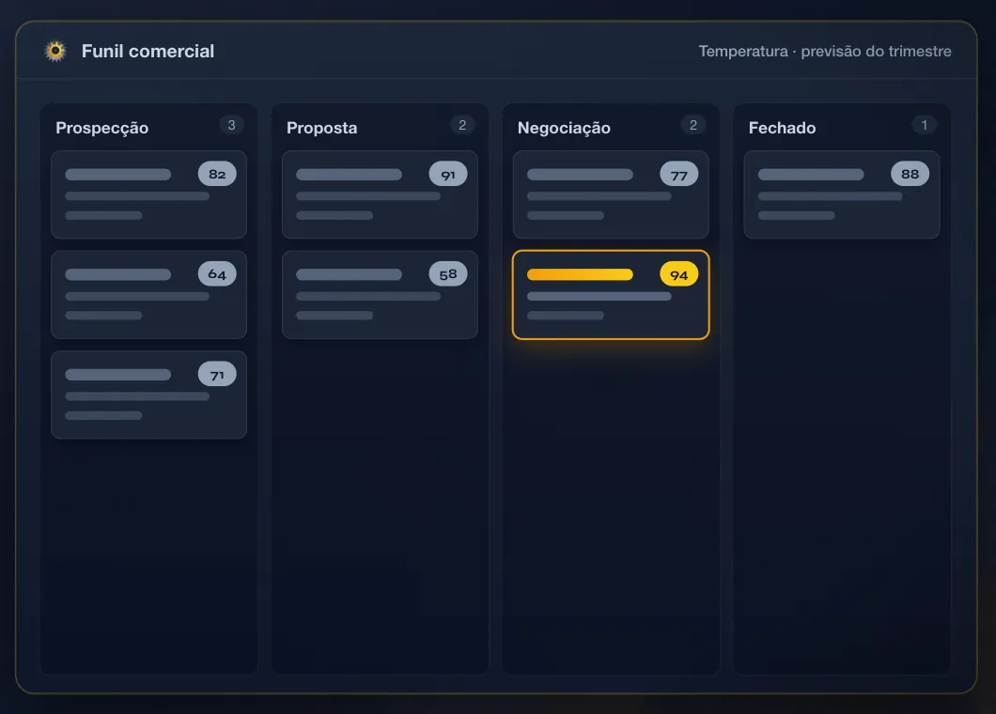Open the Proposta column header
The width and height of the screenshot is (996, 714).
[x=321, y=128]
